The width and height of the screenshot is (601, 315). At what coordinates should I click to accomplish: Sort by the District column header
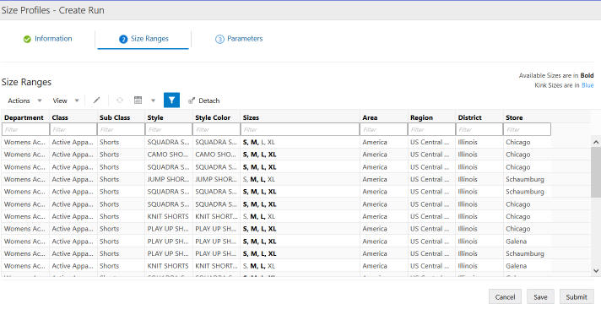click(469, 117)
